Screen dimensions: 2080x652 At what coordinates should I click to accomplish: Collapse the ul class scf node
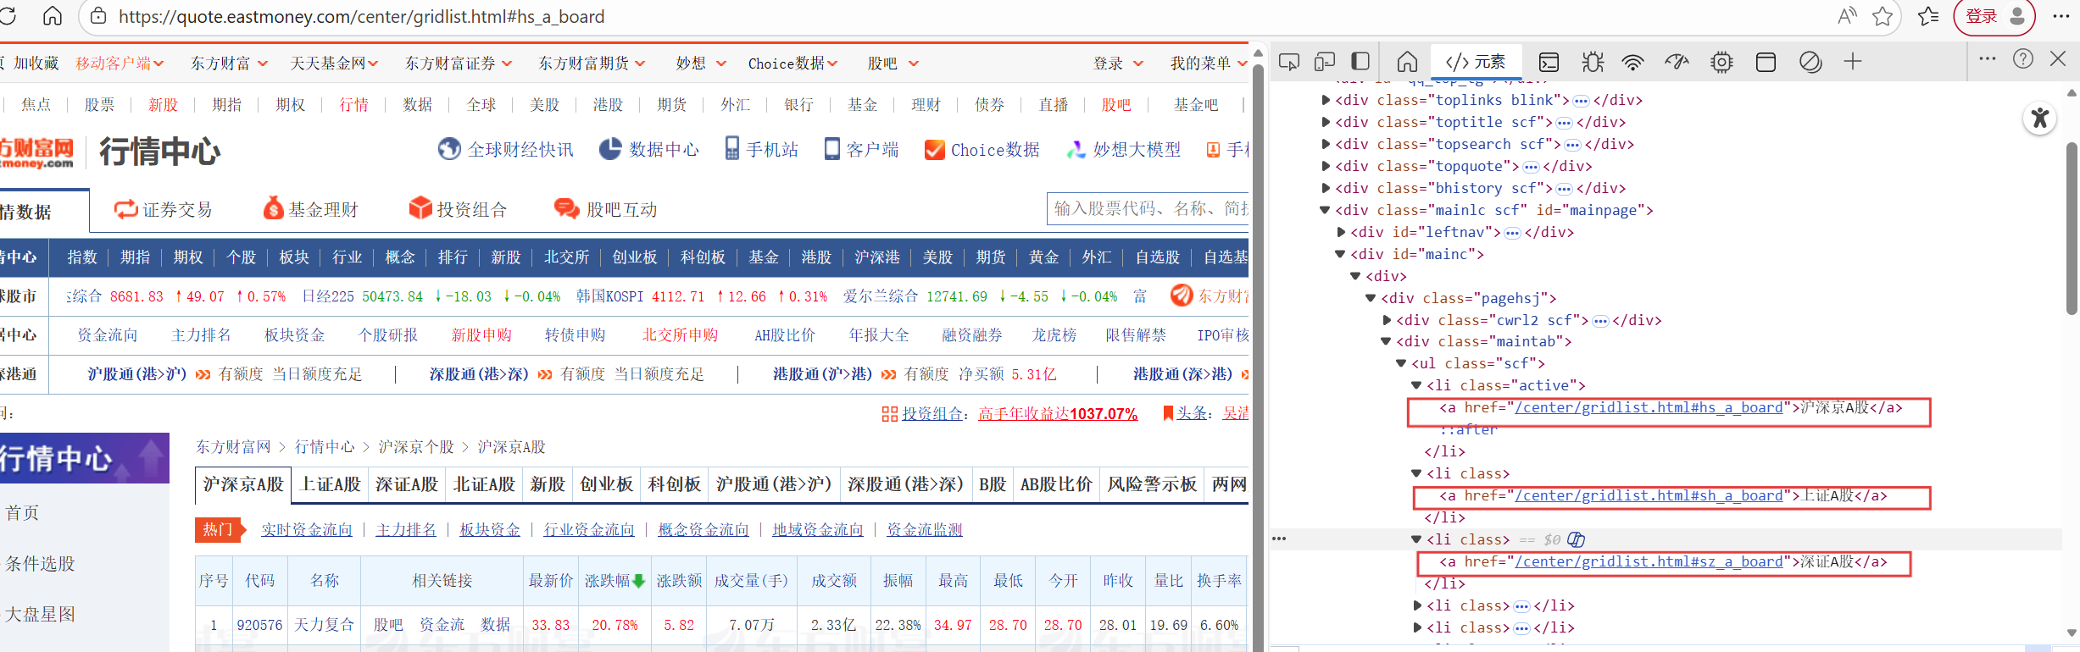point(1401,363)
